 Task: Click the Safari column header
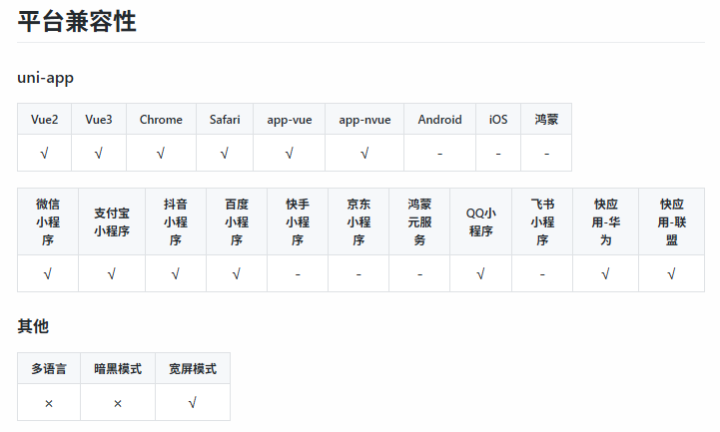[x=225, y=120]
